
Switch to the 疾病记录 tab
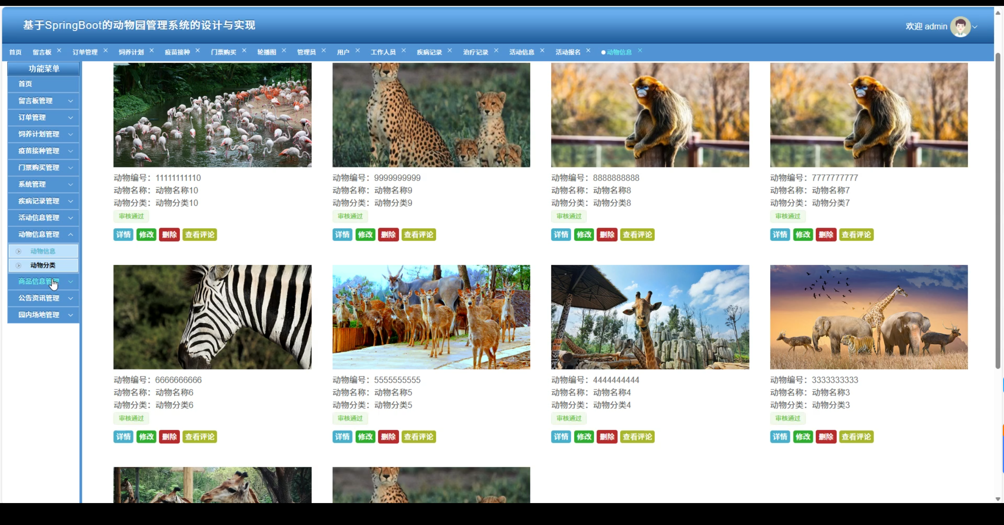pyautogui.click(x=429, y=52)
